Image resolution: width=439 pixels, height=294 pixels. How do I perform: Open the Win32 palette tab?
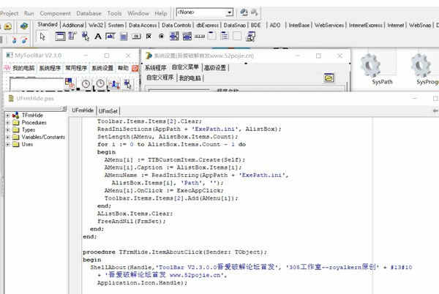coord(95,25)
